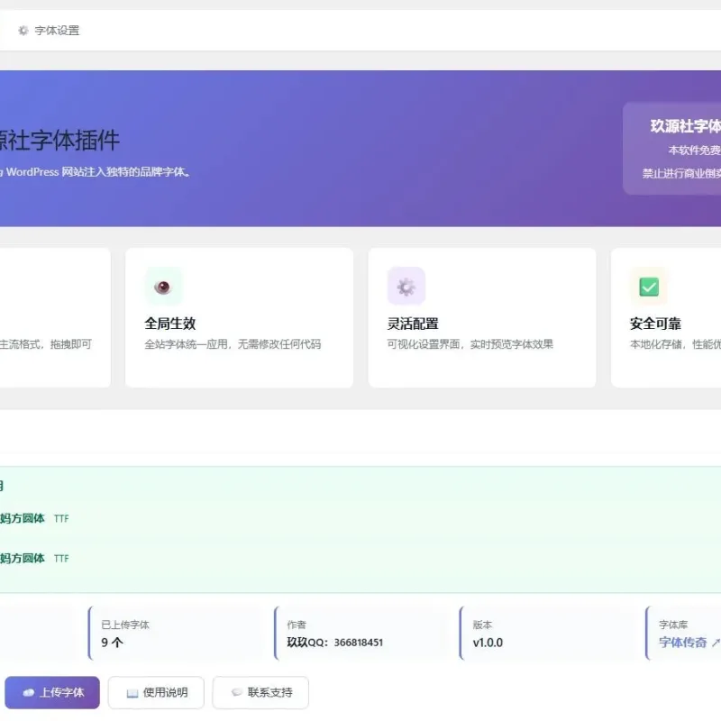Select the 安全可靠 card heading
The width and height of the screenshot is (721, 721).
655,324
